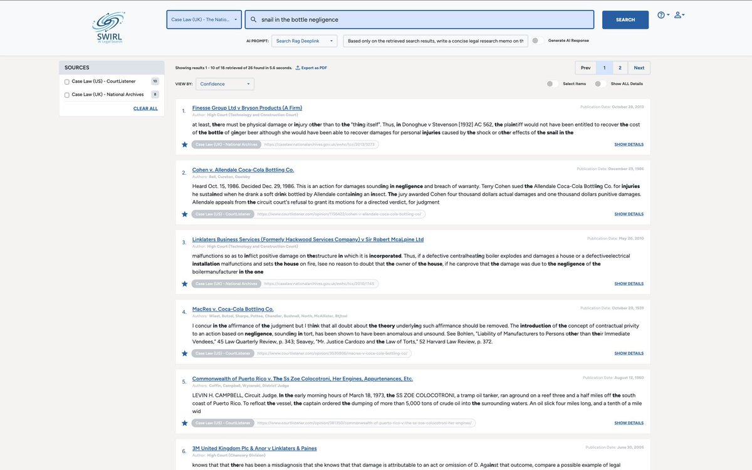
Task: Check Case Law (UK) - National Archives source
Action: click(67, 95)
